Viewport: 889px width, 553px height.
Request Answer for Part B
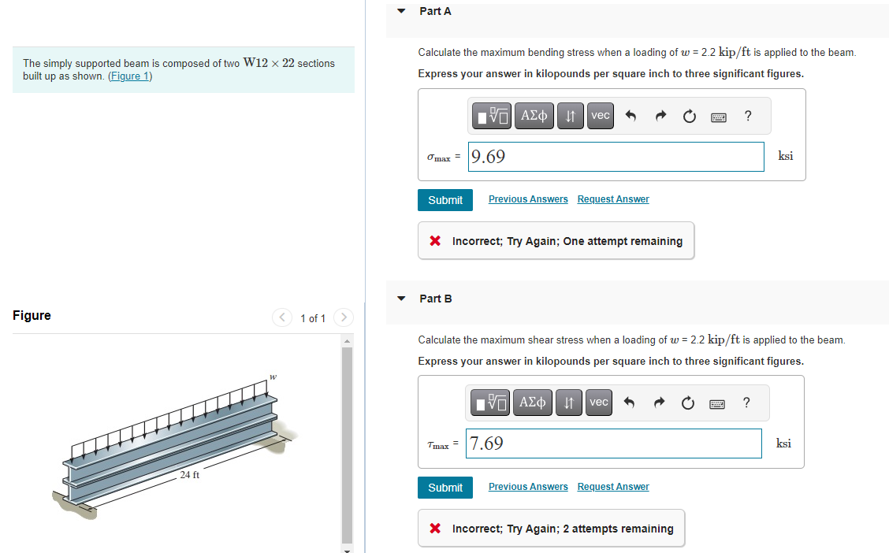[613, 486]
